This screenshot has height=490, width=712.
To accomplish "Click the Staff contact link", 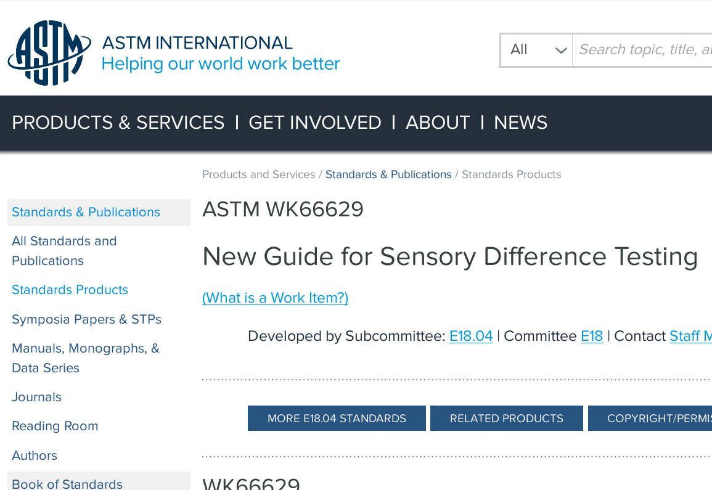I will tap(690, 336).
